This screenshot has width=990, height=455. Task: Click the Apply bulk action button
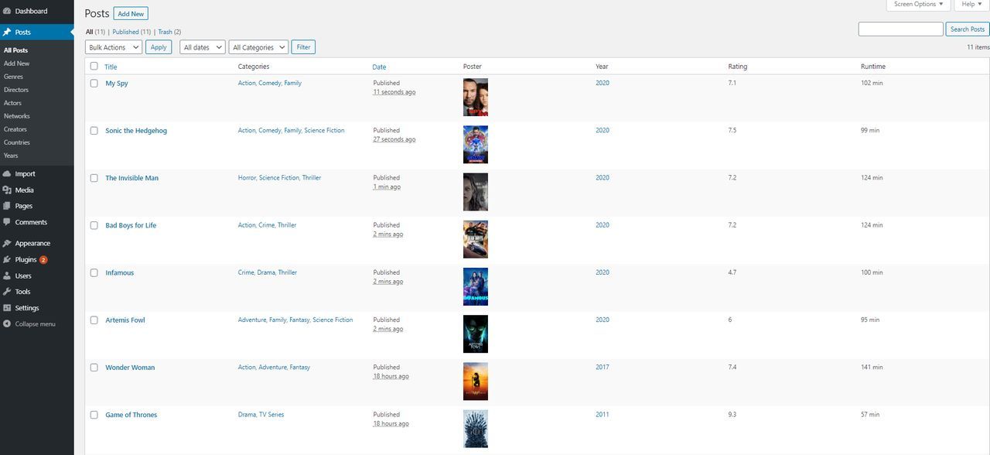(x=159, y=47)
